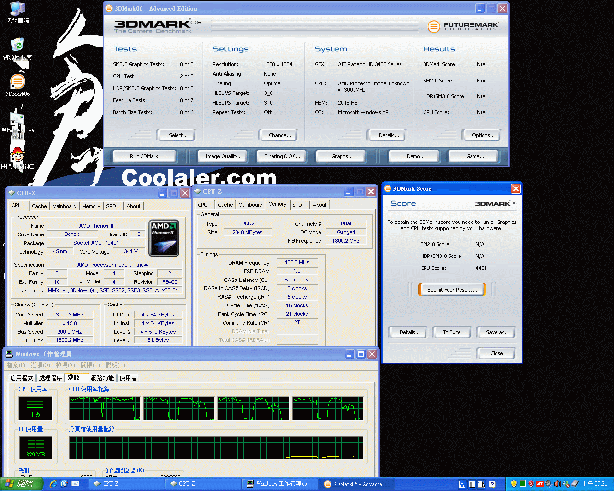This screenshot has height=491, width=614.
Task: Select the CPU Score value 4401
Action: tap(481, 268)
